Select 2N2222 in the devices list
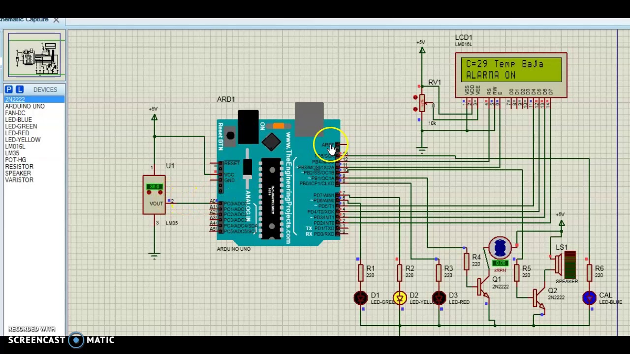Screen dimensions: 630x354 coord(34,100)
